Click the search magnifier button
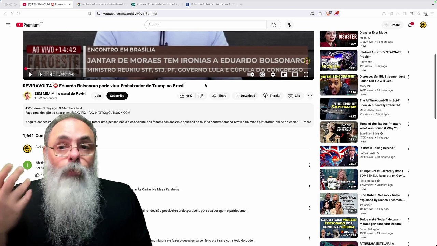Viewport: 437px width, 246px height. point(273,25)
